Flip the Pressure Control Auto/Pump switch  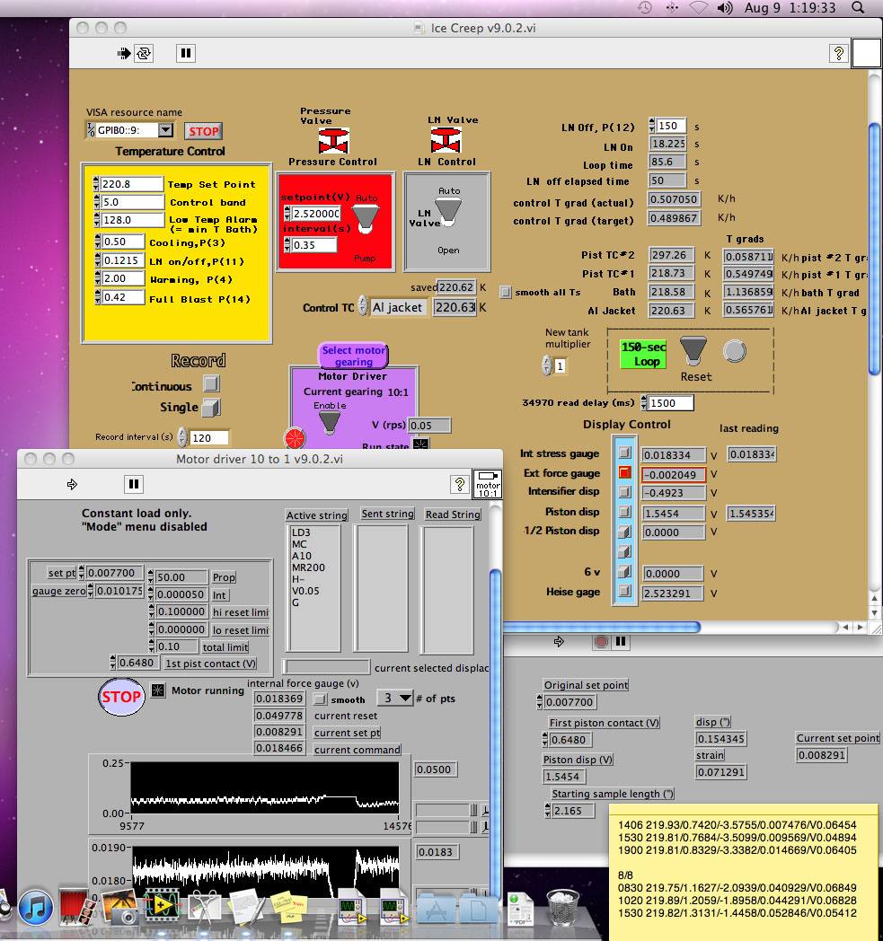tap(366, 219)
